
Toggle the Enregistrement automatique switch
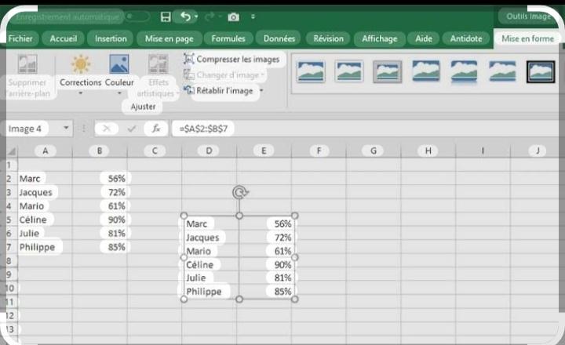[x=137, y=16]
